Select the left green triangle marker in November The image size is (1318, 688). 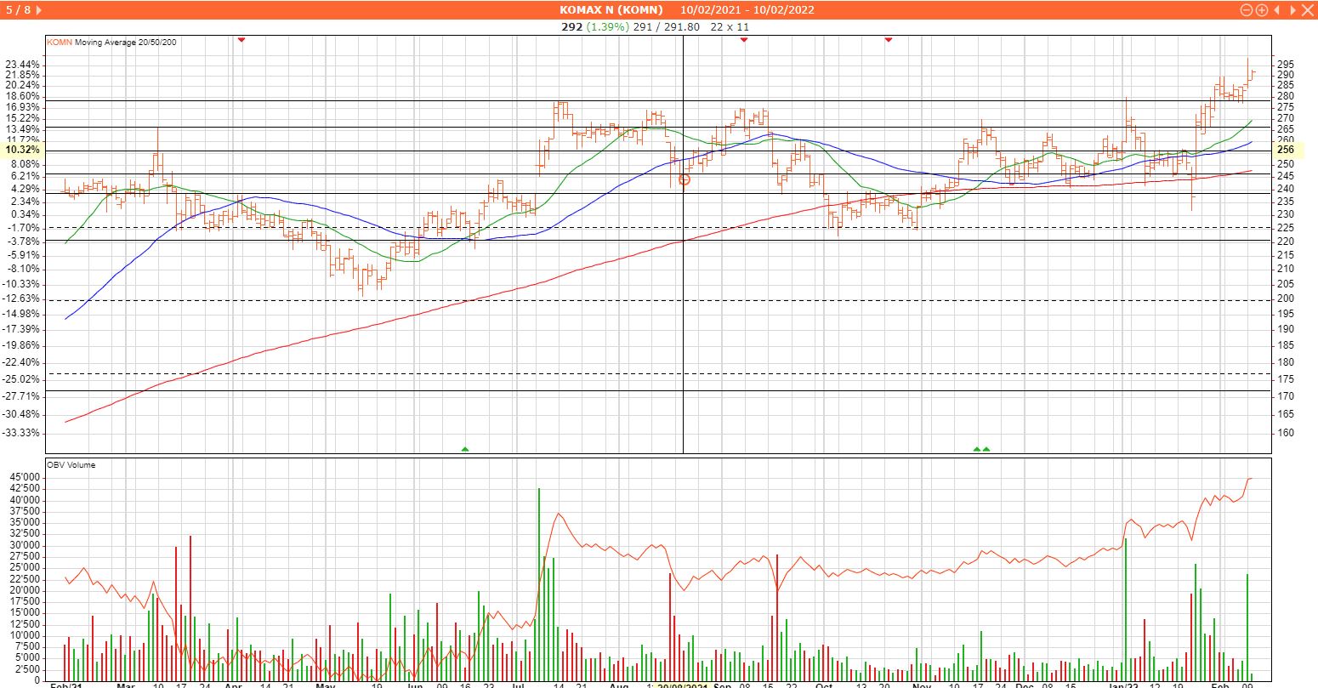976,448
